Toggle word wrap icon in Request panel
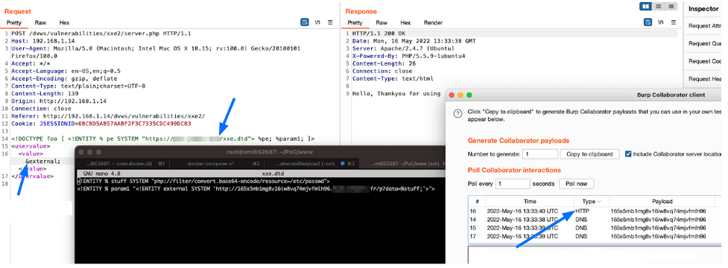 point(305,22)
